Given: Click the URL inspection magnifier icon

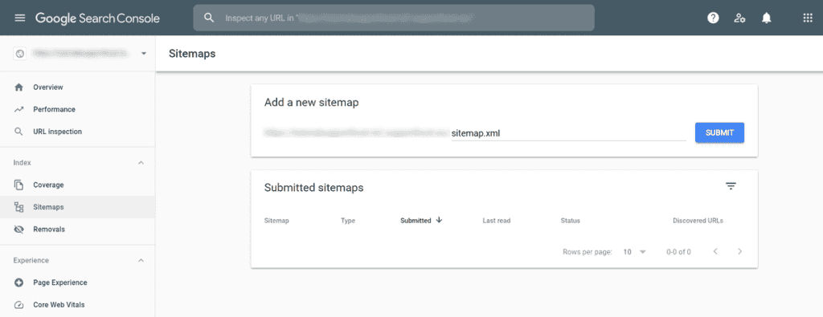Looking at the screenshot, I should click(19, 132).
